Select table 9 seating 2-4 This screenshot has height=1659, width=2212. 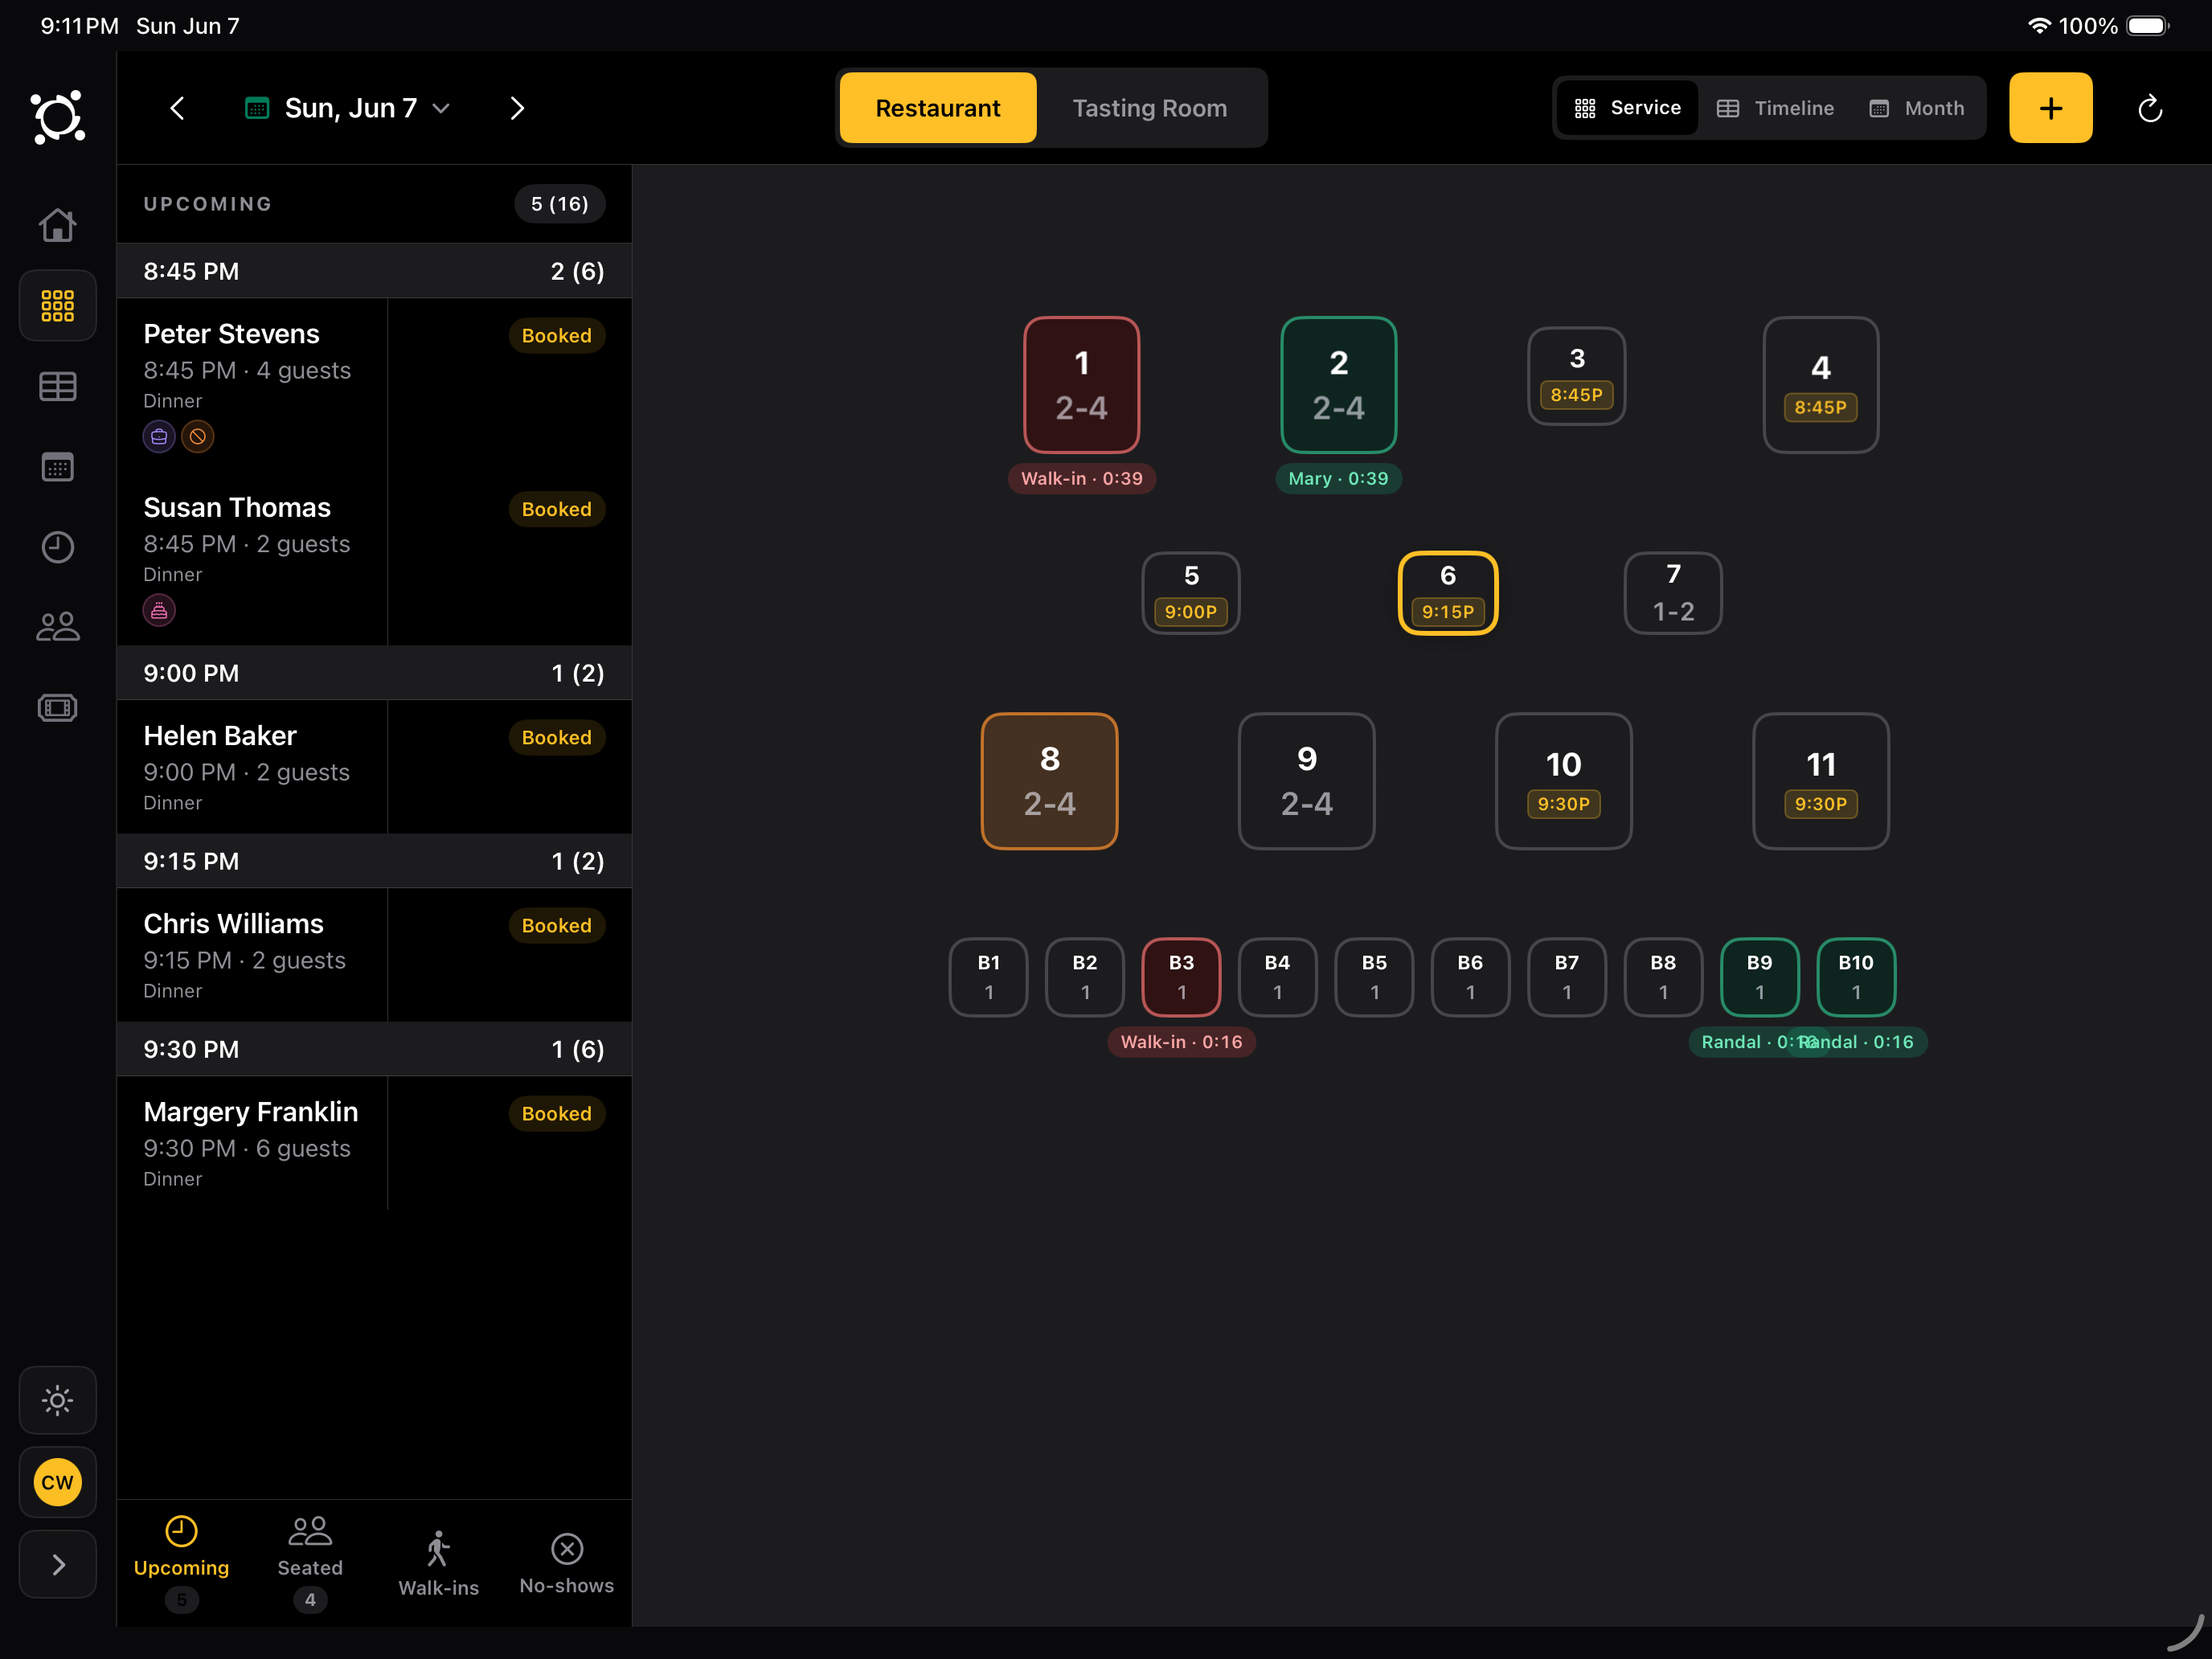[1306, 781]
